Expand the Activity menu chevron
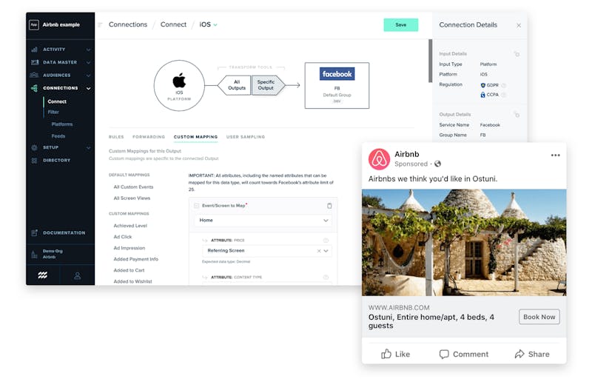The height and width of the screenshot is (379, 592). tap(88, 50)
